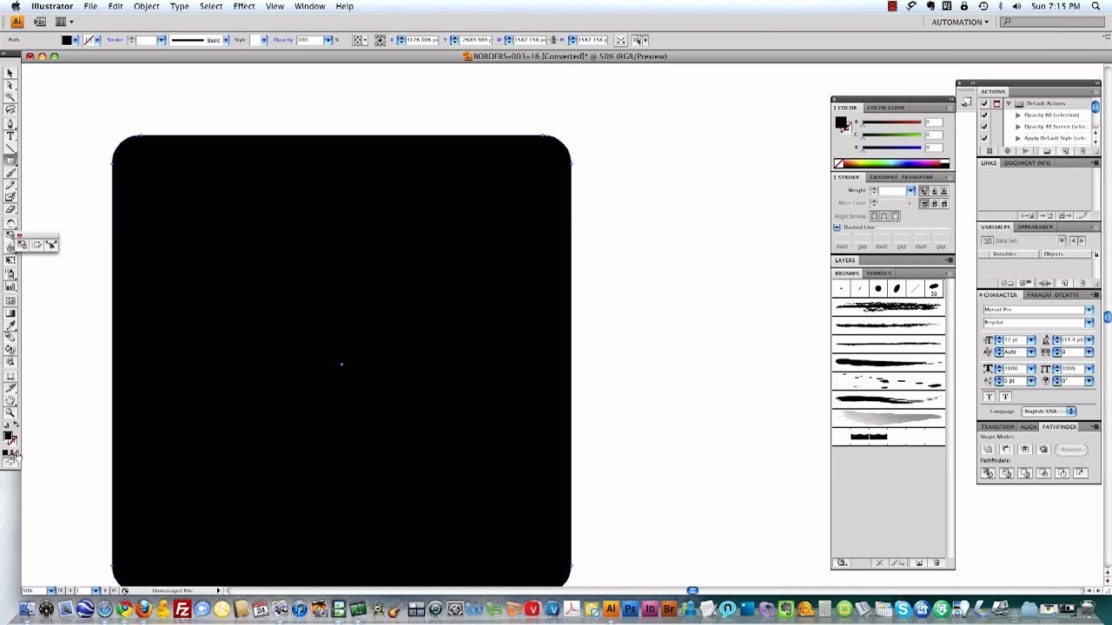This screenshot has height=625, width=1112.
Task: Play the selected action in Actions panel
Action: tap(1026, 151)
